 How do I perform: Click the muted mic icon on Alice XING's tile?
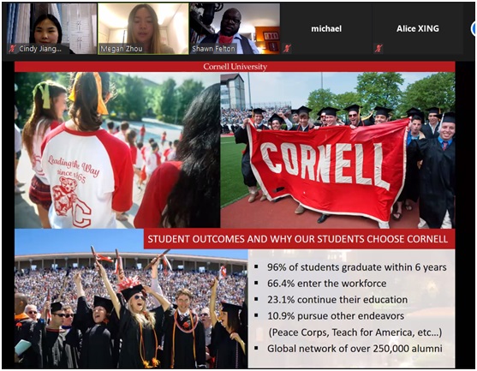(x=379, y=48)
